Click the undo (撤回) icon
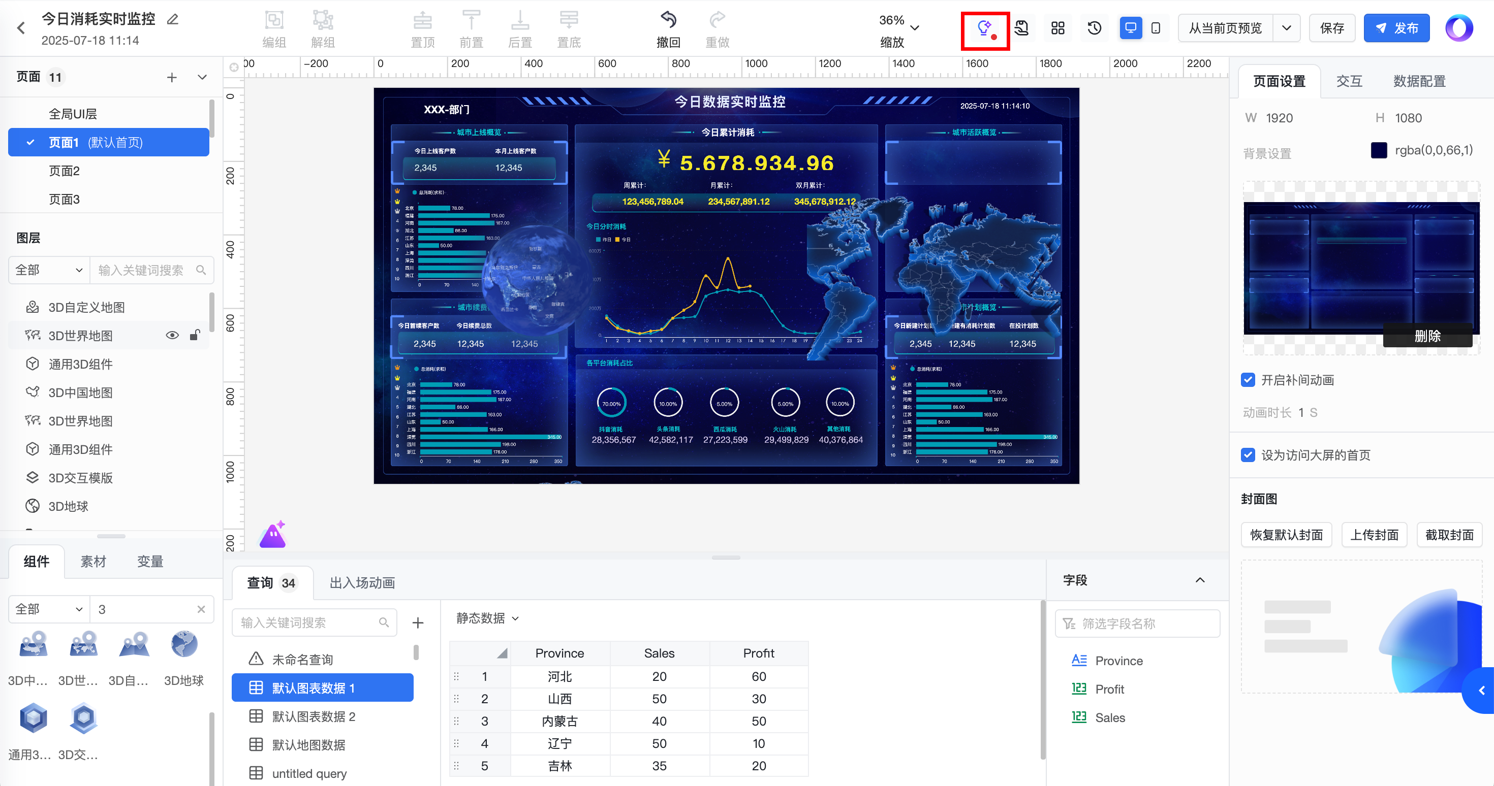Screen dimensions: 1494x786 click(668, 20)
